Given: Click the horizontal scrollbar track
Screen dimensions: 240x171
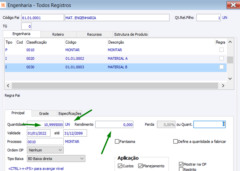Looking at the screenshot, I should [115, 85].
